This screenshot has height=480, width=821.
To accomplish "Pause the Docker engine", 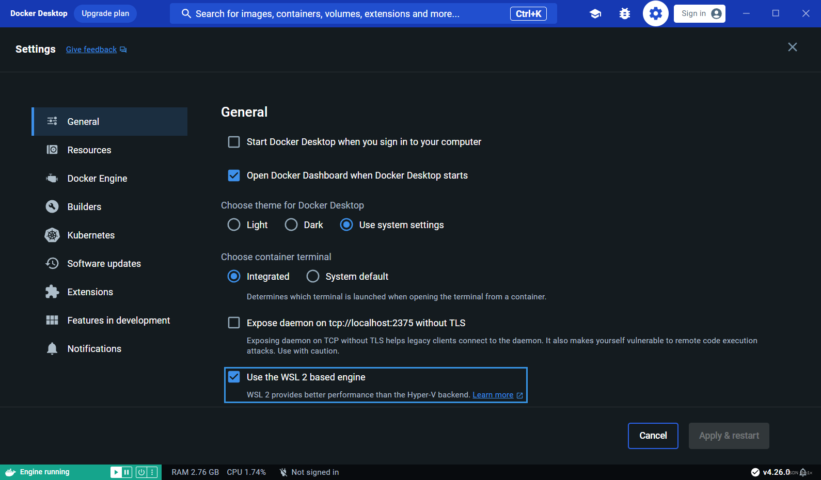I will click(127, 472).
